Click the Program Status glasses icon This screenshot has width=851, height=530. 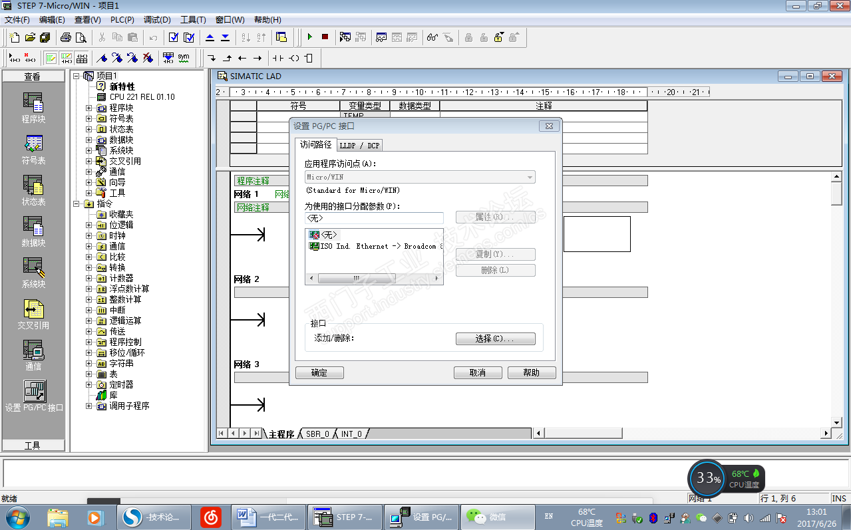point(432,37)
